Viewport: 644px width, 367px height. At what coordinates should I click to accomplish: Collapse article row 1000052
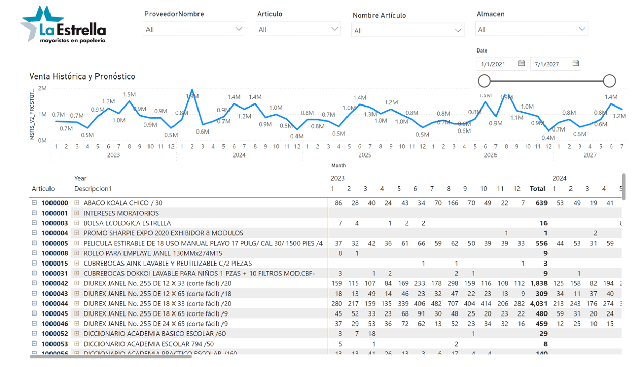[x=35, y=333]
